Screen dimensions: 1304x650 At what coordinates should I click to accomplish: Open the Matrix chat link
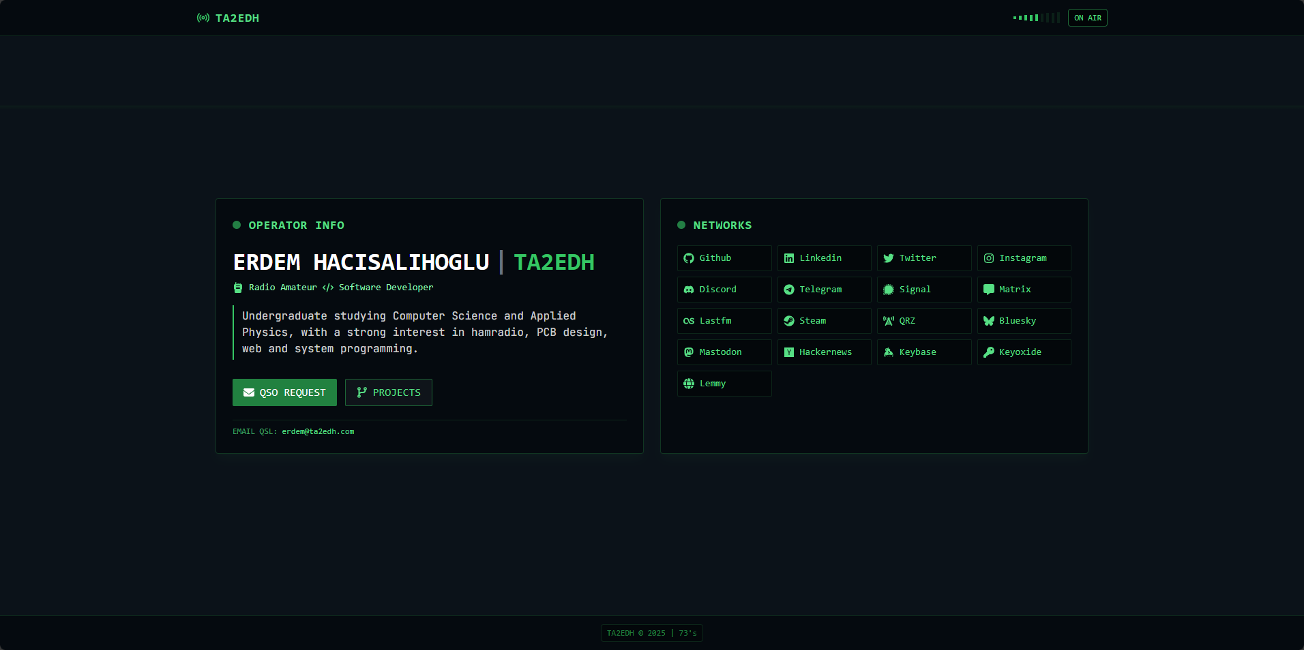(x=1023, y=290)
